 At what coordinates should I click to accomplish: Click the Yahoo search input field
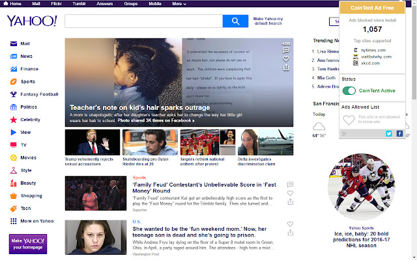click(143, 21)
